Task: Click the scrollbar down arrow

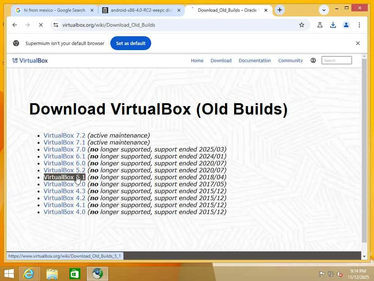Action: pos(364,256)
